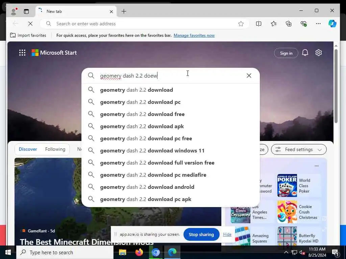Click Stop sharing button
This screenshot has height=259, width=346.
tap(201, 235)
